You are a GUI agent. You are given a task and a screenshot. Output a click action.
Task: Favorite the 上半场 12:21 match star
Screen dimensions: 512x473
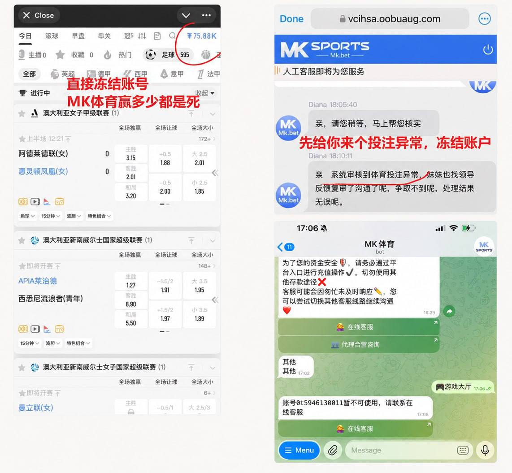(22, 139)
